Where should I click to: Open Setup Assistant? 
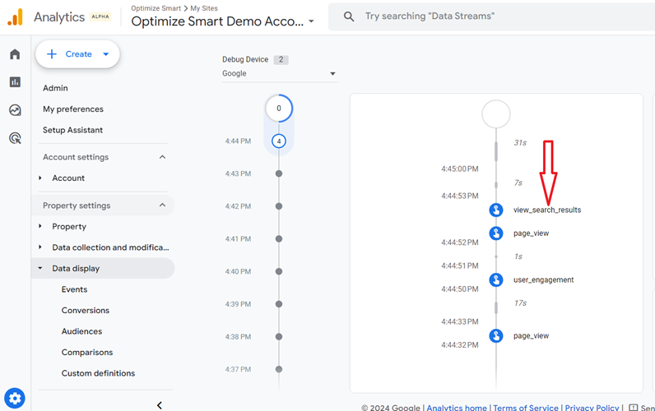(72, 130)
